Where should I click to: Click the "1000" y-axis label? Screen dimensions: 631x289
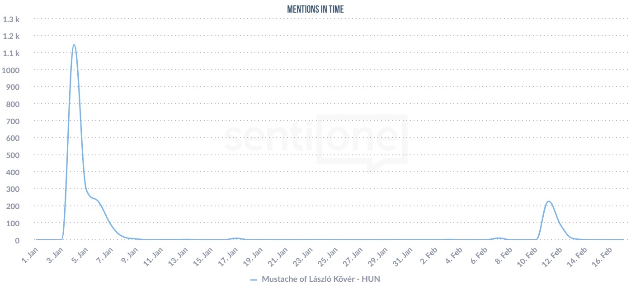(x=11, y=70)
